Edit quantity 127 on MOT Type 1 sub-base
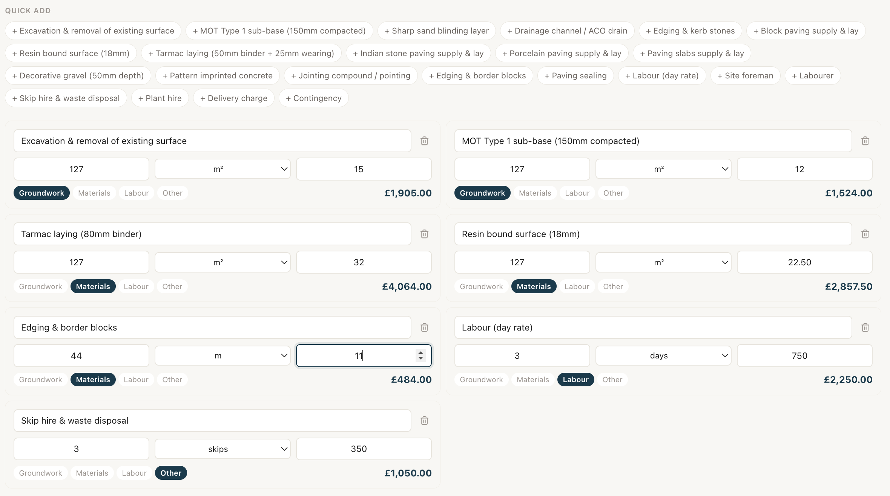 click(522, 169)
